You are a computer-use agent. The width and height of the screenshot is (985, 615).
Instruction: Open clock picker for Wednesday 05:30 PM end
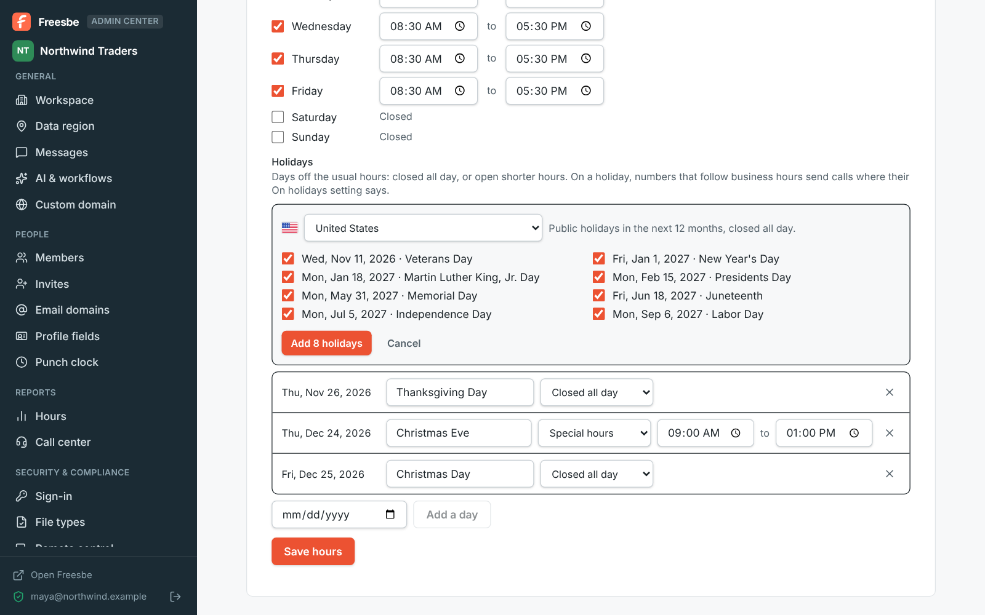tap(586, 26)
